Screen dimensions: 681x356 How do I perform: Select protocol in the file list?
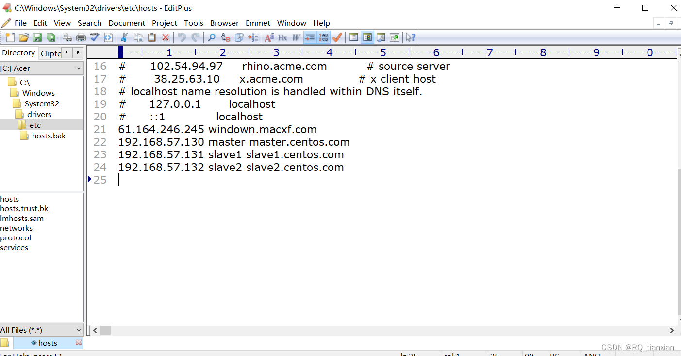click(x=16, y=238)
